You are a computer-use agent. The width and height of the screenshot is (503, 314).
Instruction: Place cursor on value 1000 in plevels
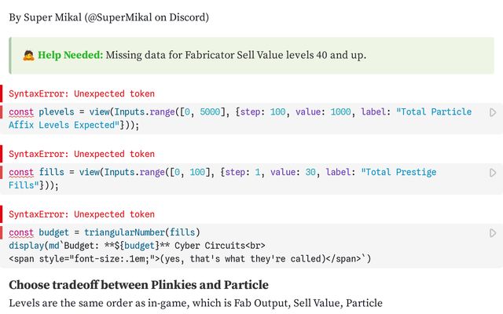340,111
